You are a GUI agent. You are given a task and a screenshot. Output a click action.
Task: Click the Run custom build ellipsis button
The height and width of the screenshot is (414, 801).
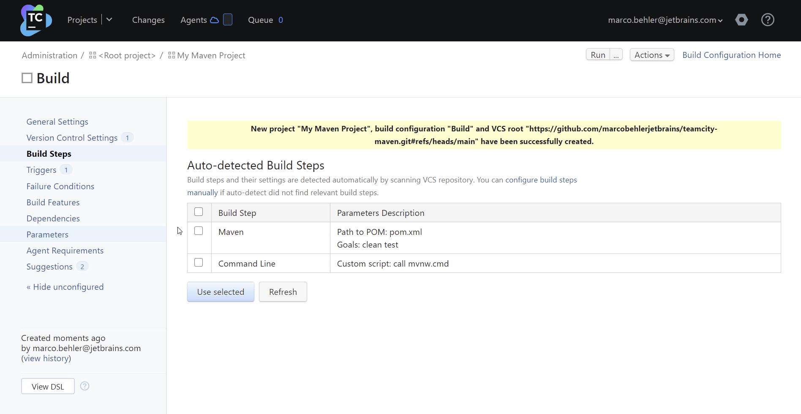(616, 55)
